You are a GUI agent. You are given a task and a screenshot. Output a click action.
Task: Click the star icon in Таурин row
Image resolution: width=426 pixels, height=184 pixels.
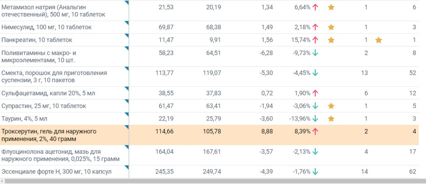331,119
